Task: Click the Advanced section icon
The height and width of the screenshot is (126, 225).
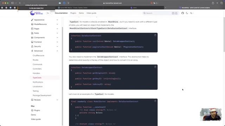Action: point(32,51)
